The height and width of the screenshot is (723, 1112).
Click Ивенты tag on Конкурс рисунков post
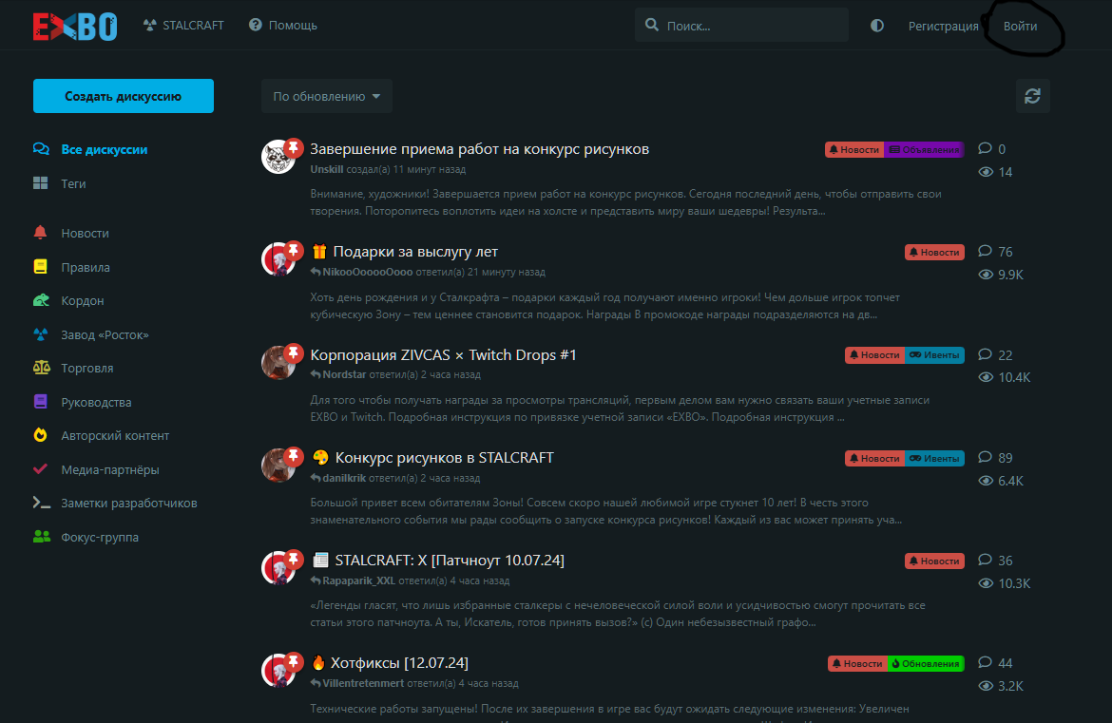click(934, 459)
